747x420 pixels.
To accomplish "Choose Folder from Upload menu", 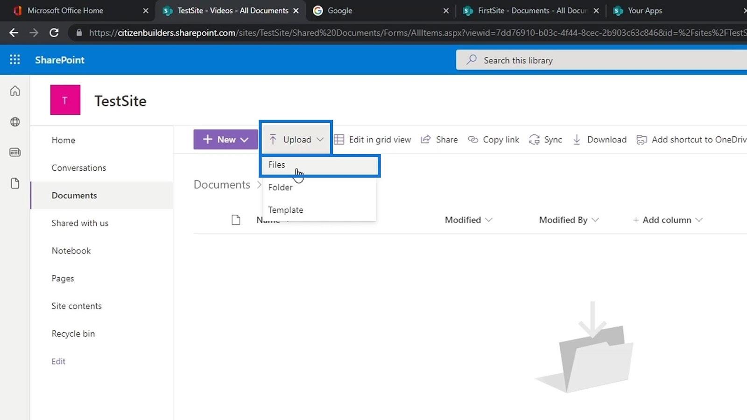I will (x=320, y=187).
